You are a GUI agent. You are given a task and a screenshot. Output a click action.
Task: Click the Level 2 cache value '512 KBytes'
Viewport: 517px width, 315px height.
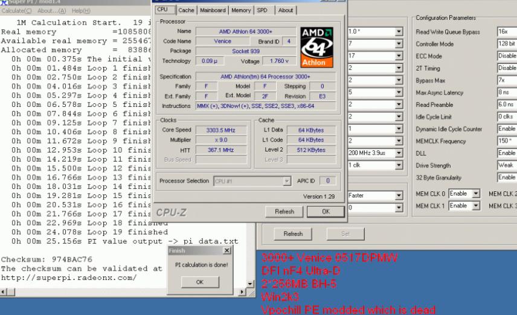click(x=311, y=150)
